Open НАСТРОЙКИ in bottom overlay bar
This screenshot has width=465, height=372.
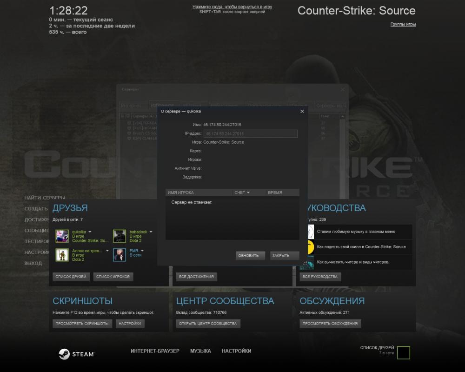pyautogui.click(x=237, y=351)
